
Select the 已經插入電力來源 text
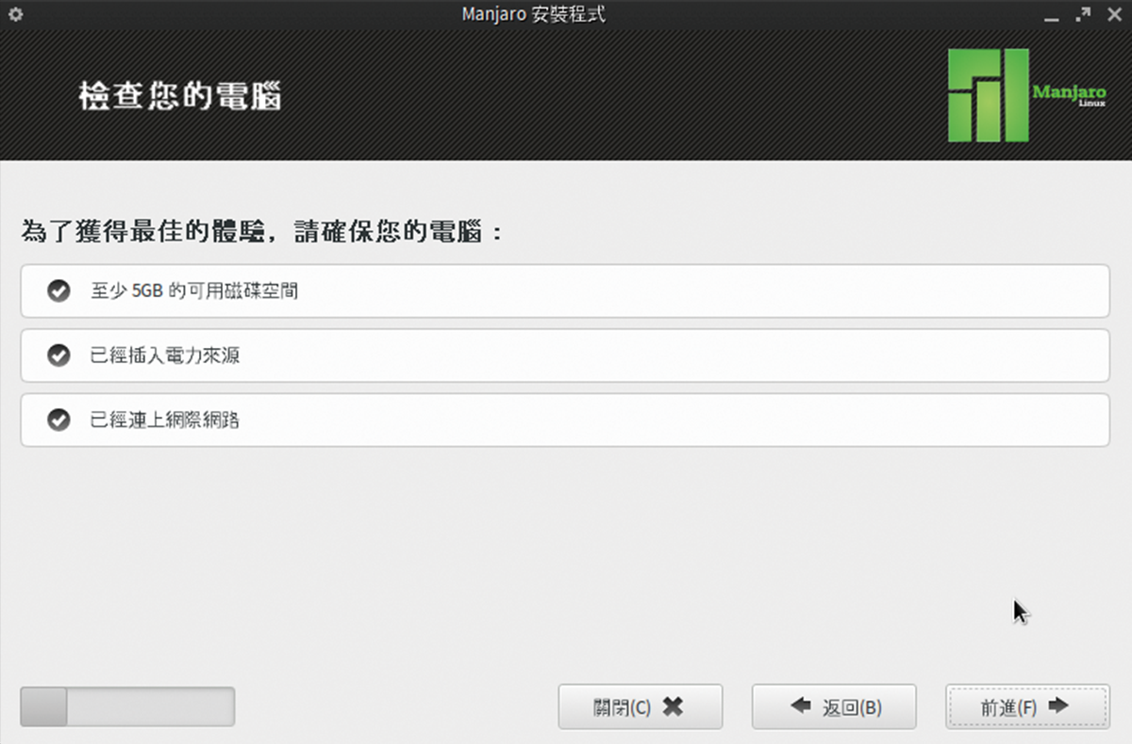point(165,355)
